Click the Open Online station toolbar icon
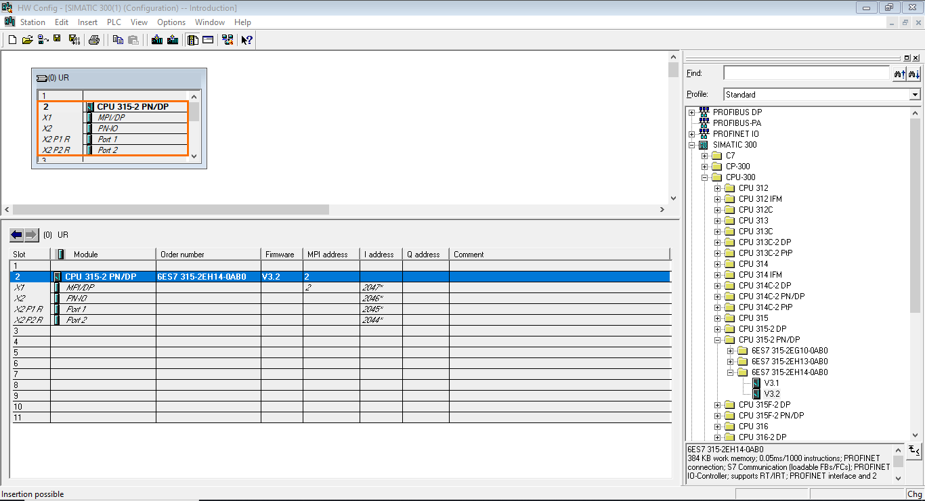925x501 pixels. [x=42, y=40]
